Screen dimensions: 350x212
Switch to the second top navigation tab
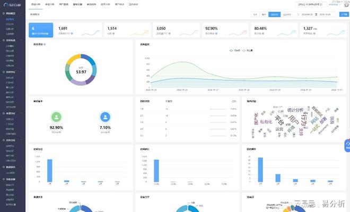pos(49,4)
